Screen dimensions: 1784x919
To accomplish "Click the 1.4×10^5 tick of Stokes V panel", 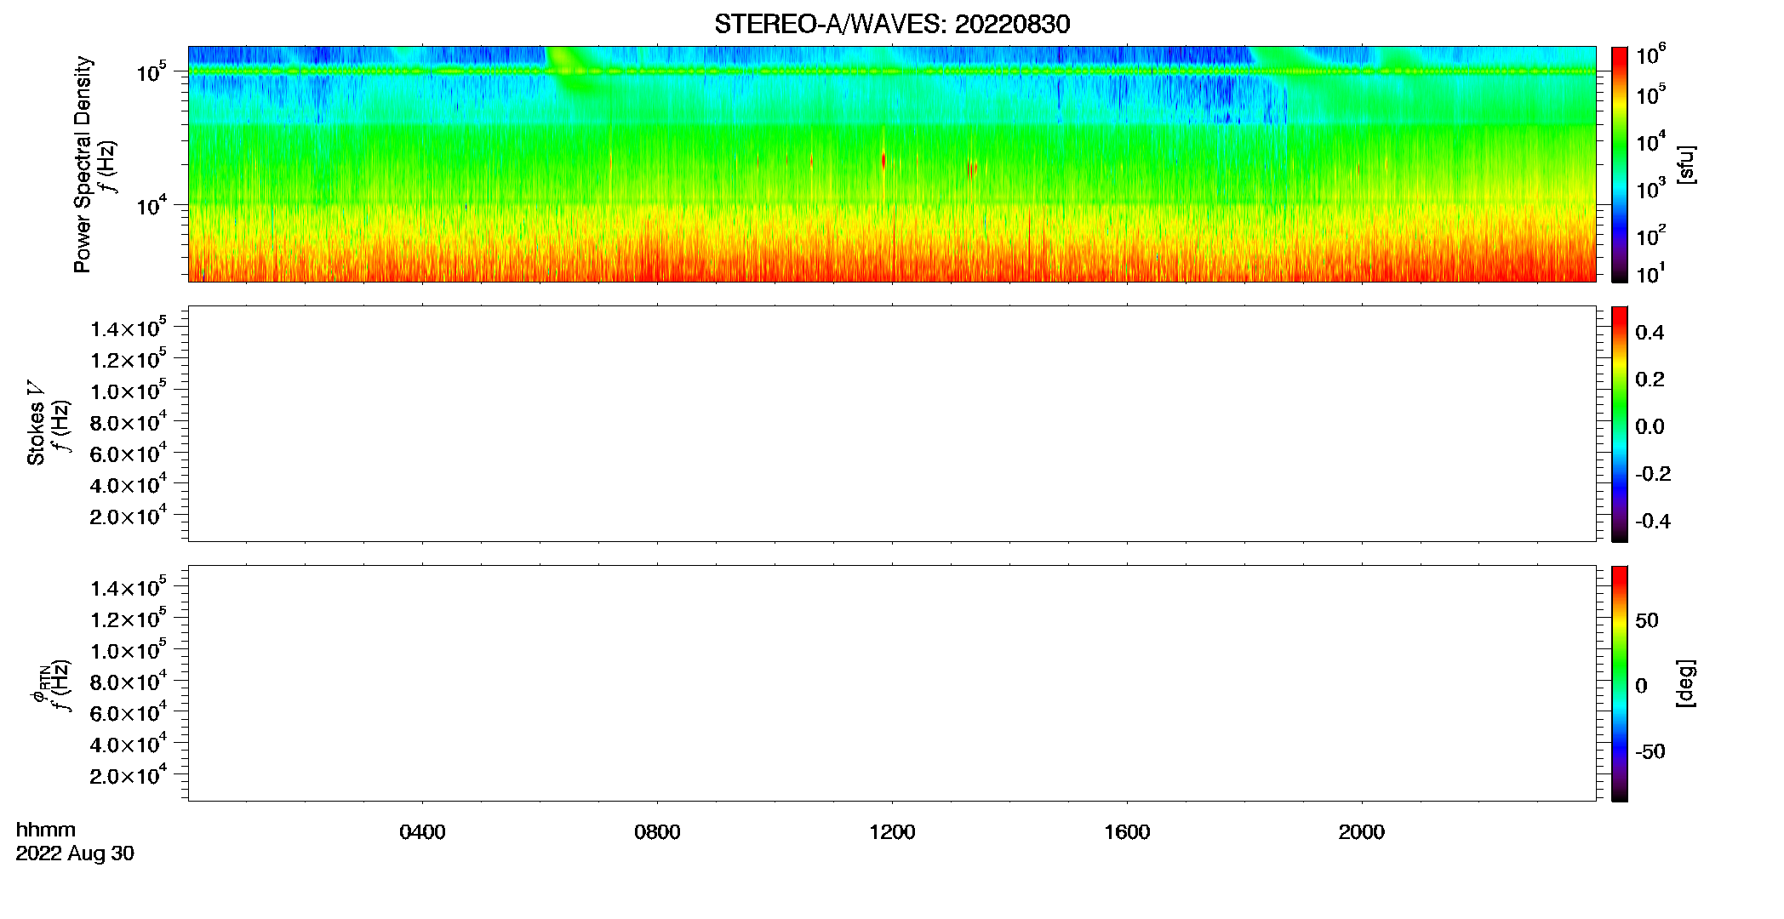I will [129, 327].
